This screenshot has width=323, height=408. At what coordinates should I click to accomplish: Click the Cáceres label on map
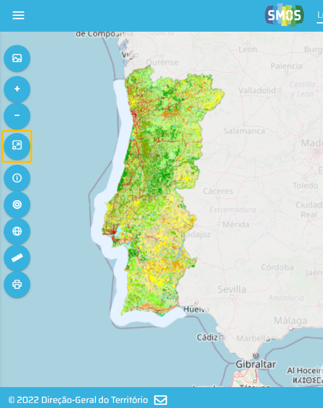(218, 191)
